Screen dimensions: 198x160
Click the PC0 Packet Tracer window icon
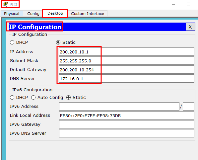click(5, 4)
